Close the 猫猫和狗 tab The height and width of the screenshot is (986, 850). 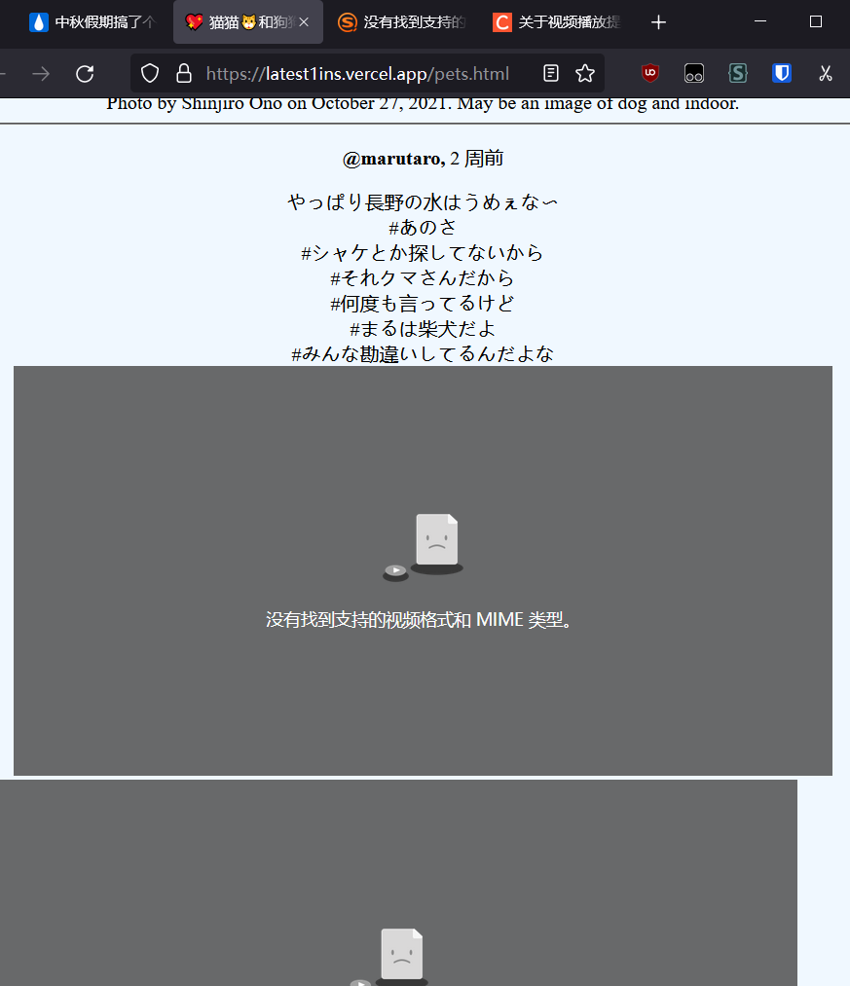[304, 22]
